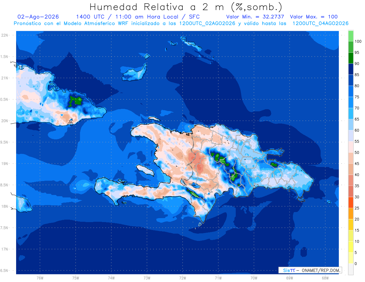
Task: Pick the orange-red legend swatch between 25 and 30
Action: coord(351,203)
